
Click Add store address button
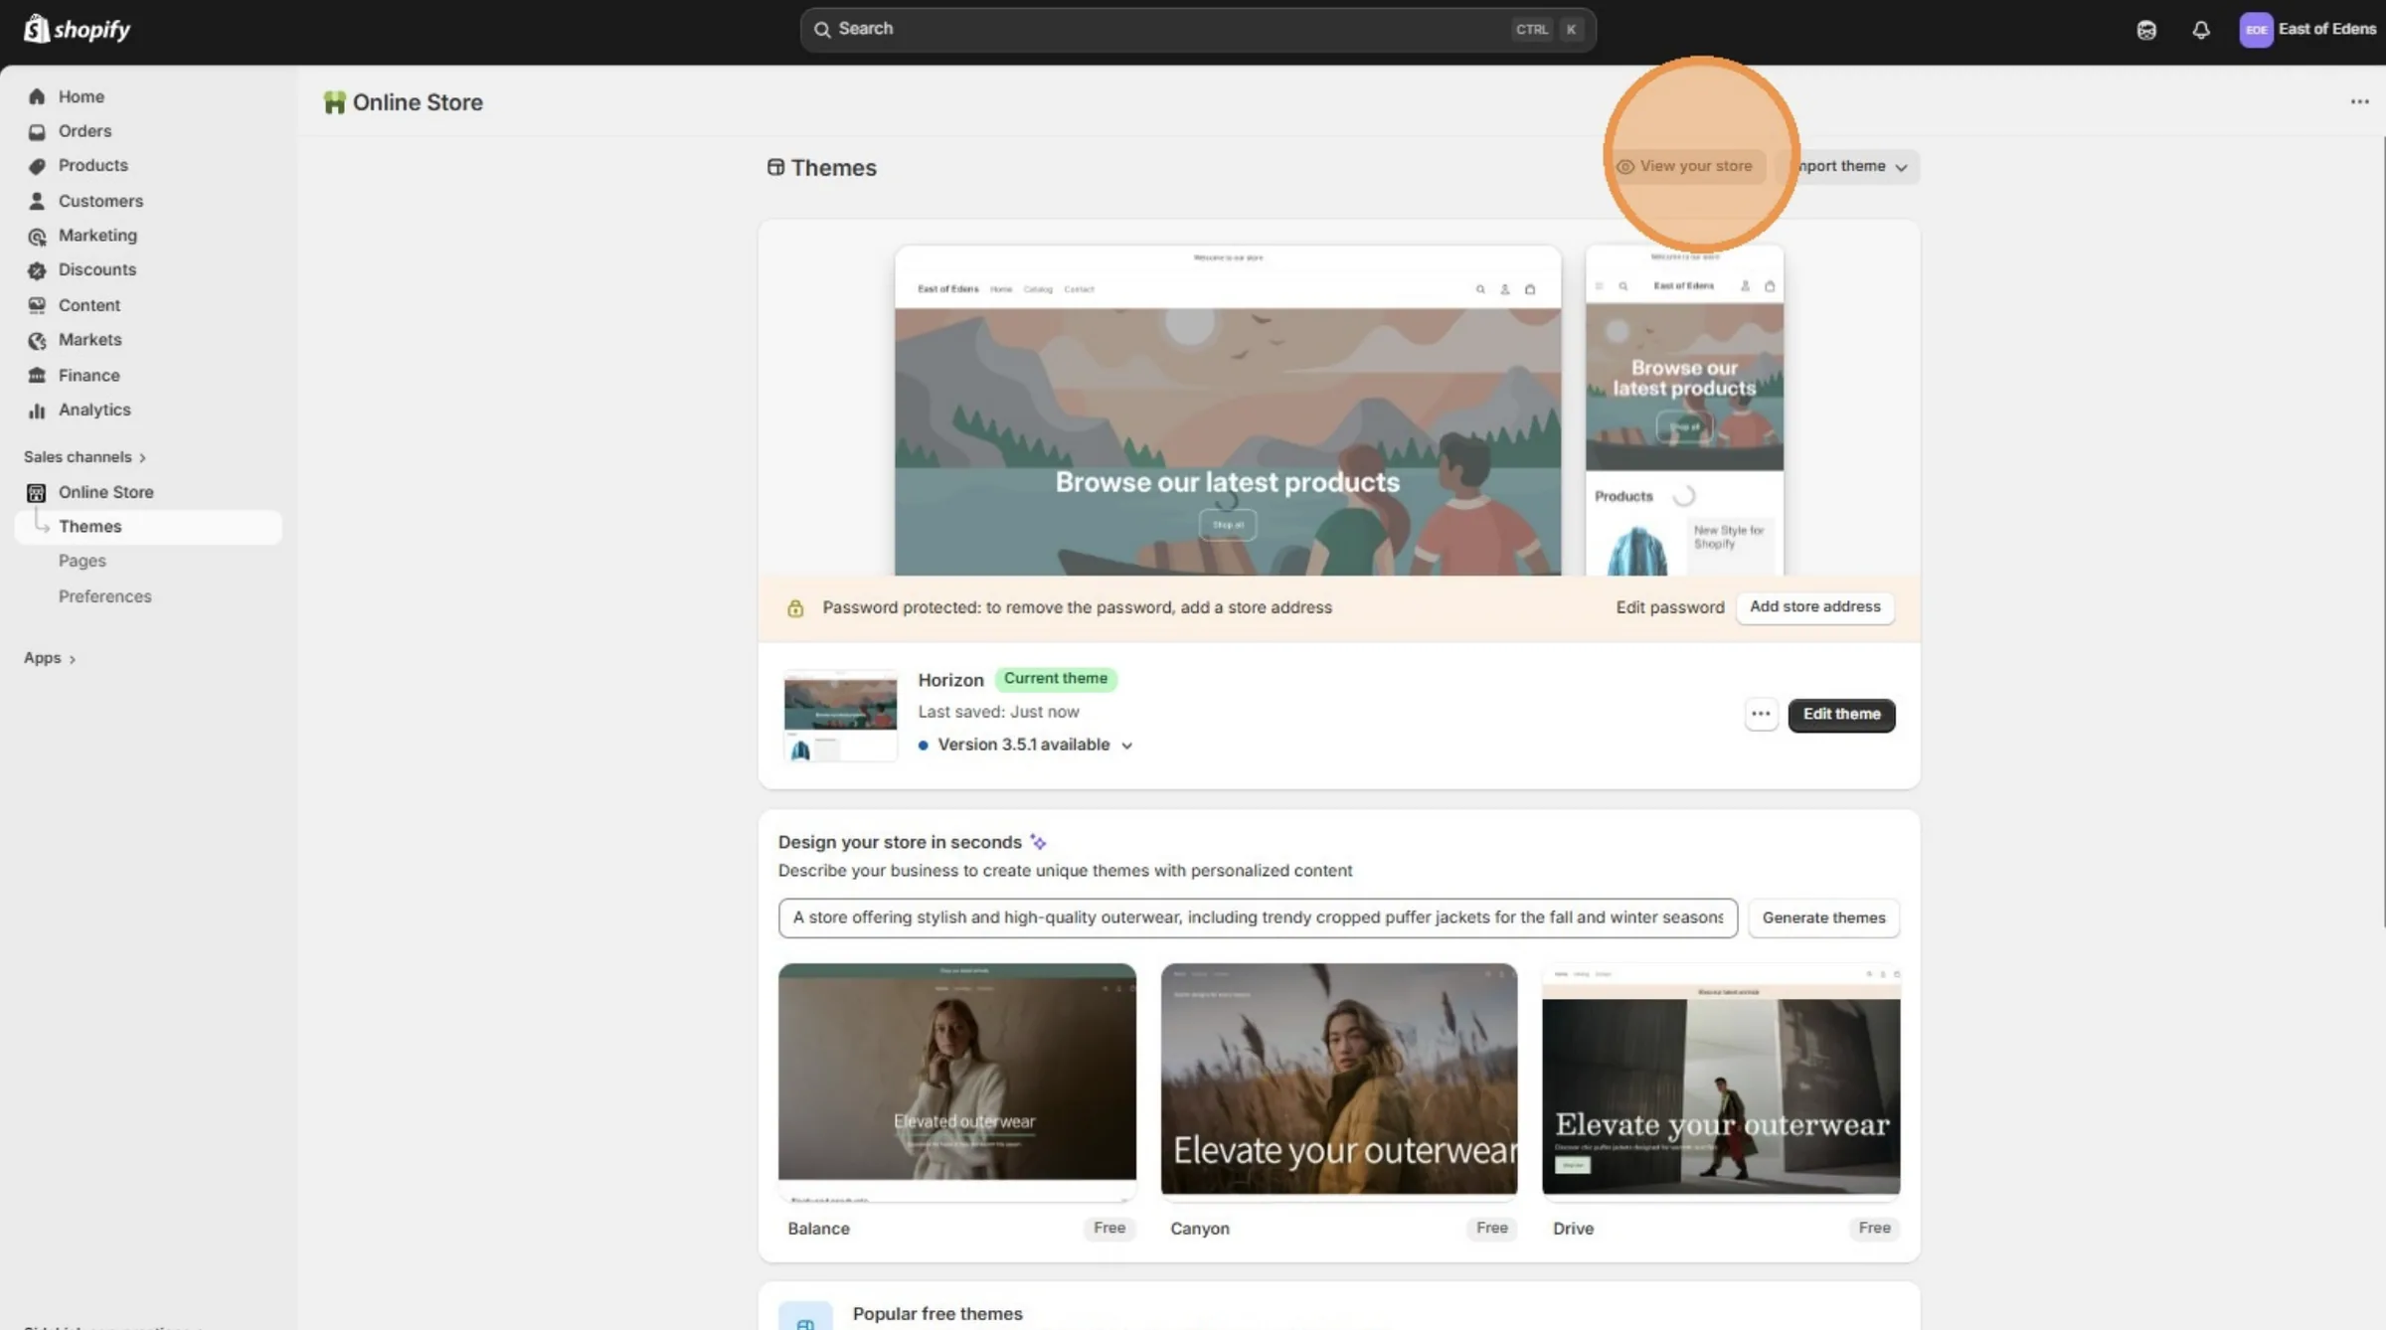pos(1814,606)
